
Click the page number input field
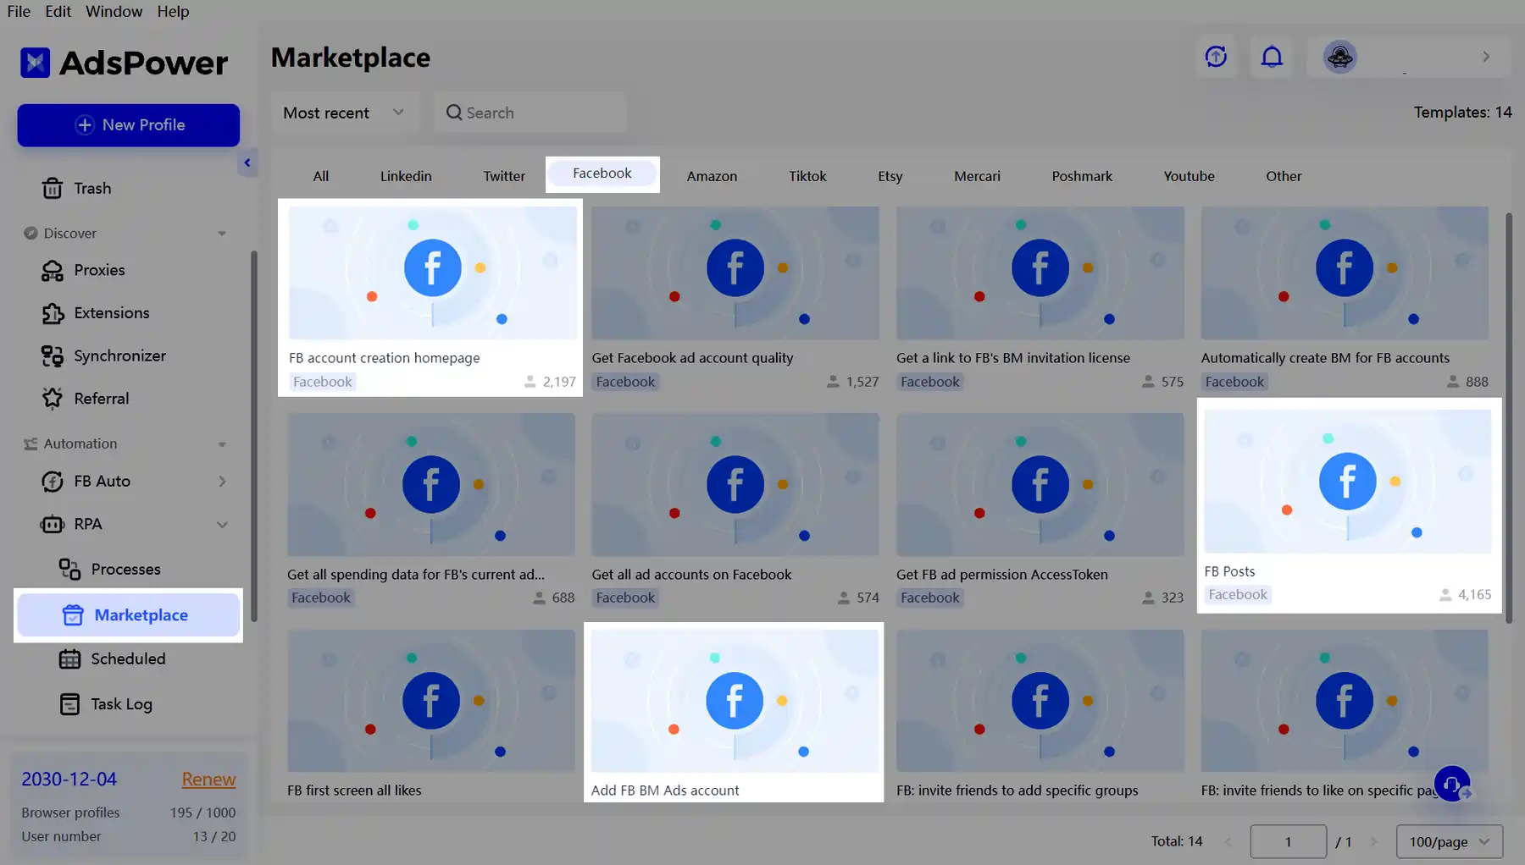click(x=1288, y=841)
